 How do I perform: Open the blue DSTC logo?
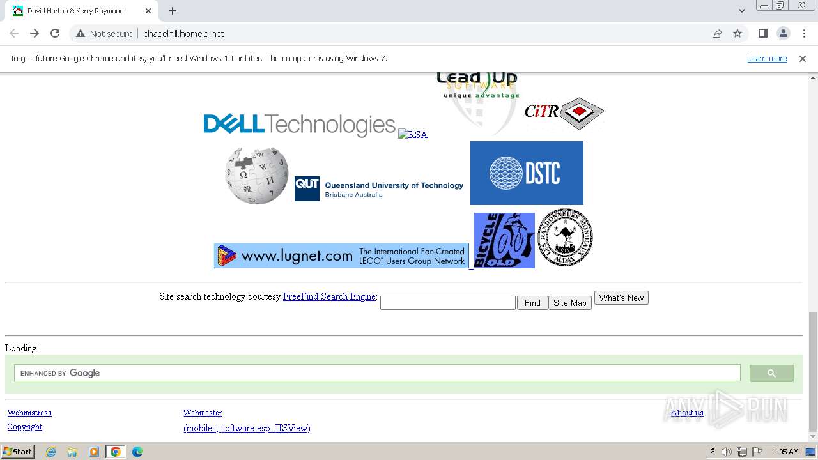(527, 173)
